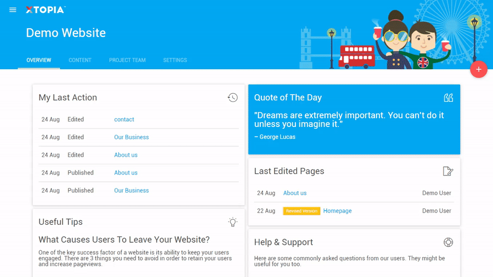Click the lightbulb icon in Useful Tips
Viewport: 493px width, 277px height.
coord(233,222)
